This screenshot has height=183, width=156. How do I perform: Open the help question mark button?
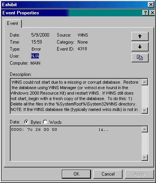[145, 13]
